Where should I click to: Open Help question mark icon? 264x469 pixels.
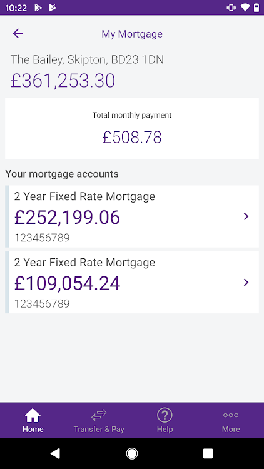(165, 415)
